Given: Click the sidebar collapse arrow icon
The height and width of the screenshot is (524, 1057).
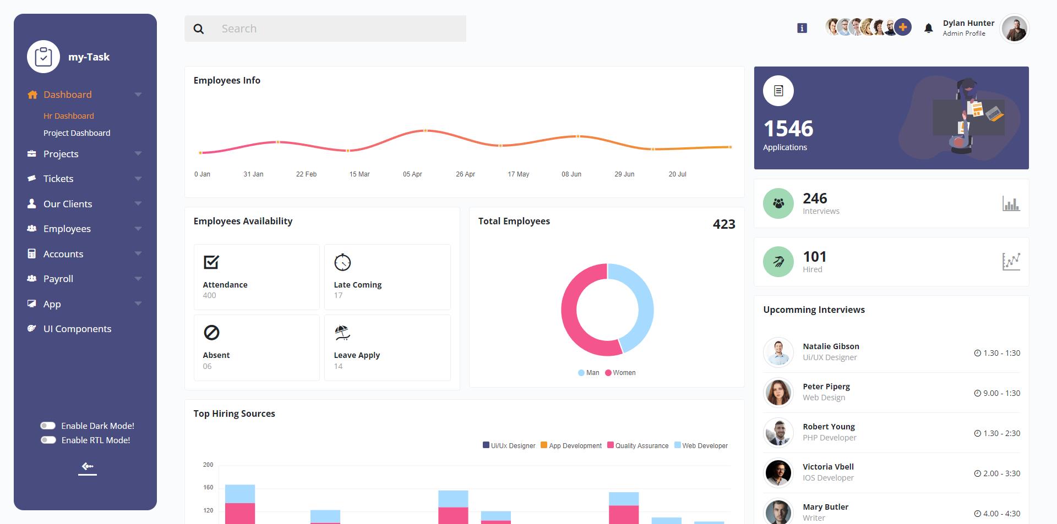Looking at the screenshot, I should (x=88, y=467).
